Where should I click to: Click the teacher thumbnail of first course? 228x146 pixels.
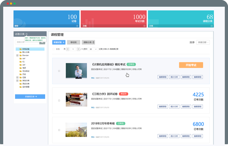click(x=76, y=71)
